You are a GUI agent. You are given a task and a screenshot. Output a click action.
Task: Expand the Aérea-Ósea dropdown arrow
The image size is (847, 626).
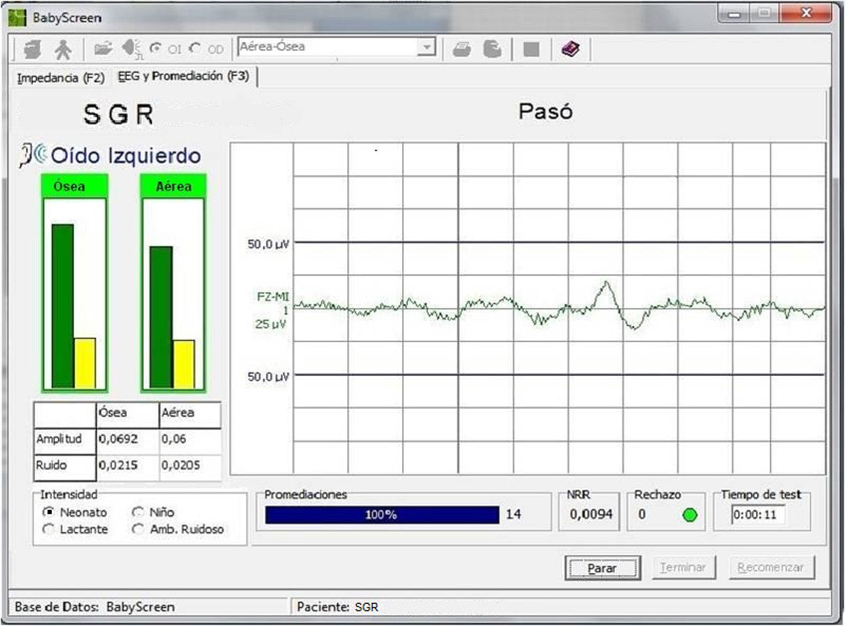click(426, 47)
